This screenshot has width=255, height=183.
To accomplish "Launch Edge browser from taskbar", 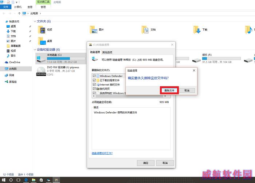I will pyautogui.click(x=26, y=180).
